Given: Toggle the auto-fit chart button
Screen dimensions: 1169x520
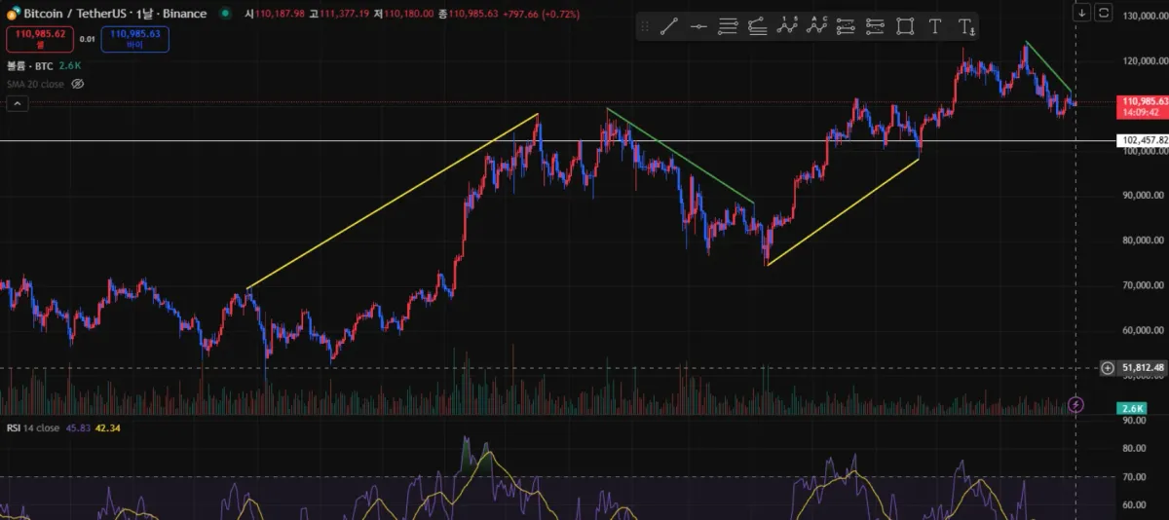Looking at the screenshot, I should tap(1103, 13).
